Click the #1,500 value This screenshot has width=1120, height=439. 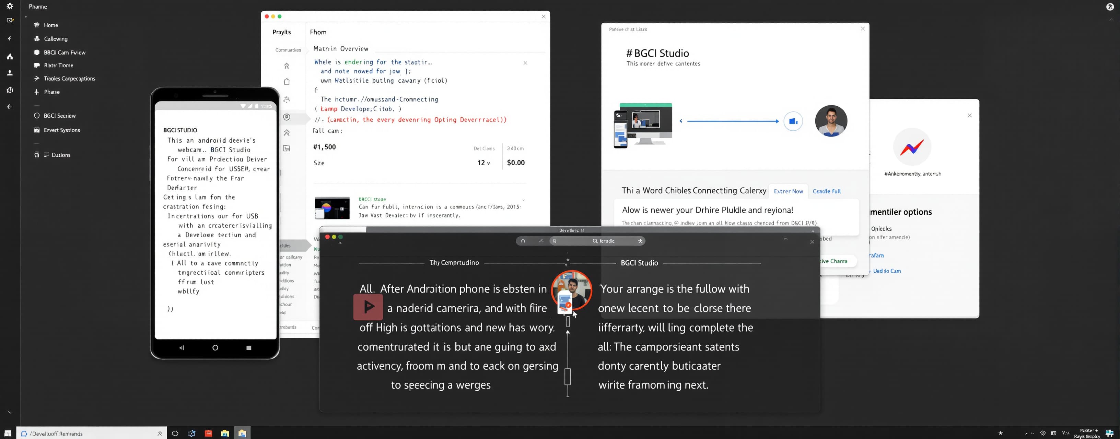[324, 147]
